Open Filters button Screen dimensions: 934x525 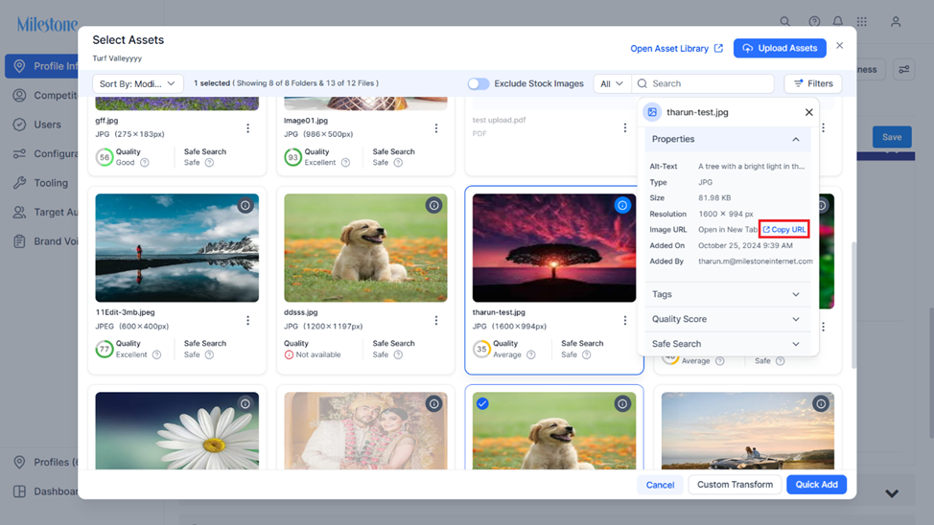[x=813, y=84]
